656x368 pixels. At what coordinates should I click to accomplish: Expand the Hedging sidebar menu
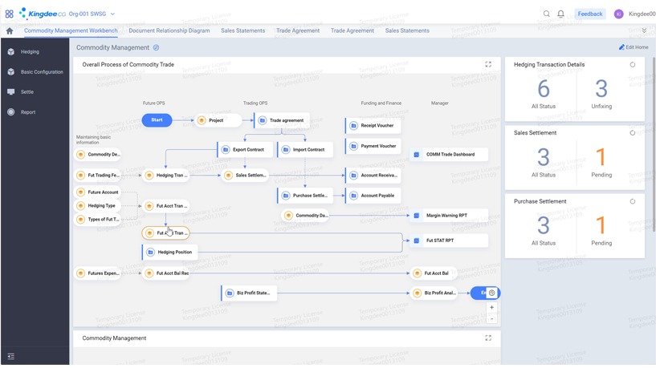point(30,52)
